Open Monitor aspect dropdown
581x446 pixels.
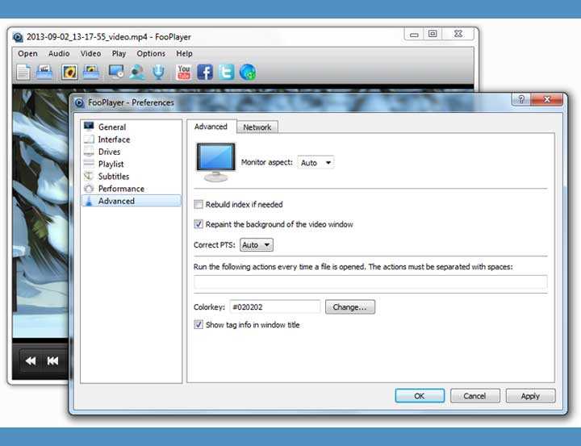(316, 162)
